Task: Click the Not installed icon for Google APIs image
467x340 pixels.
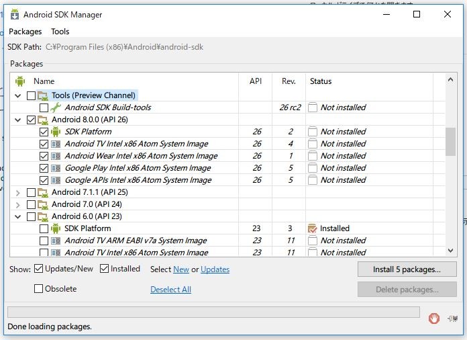Action: pyautogui.click(x=313, y=180)
